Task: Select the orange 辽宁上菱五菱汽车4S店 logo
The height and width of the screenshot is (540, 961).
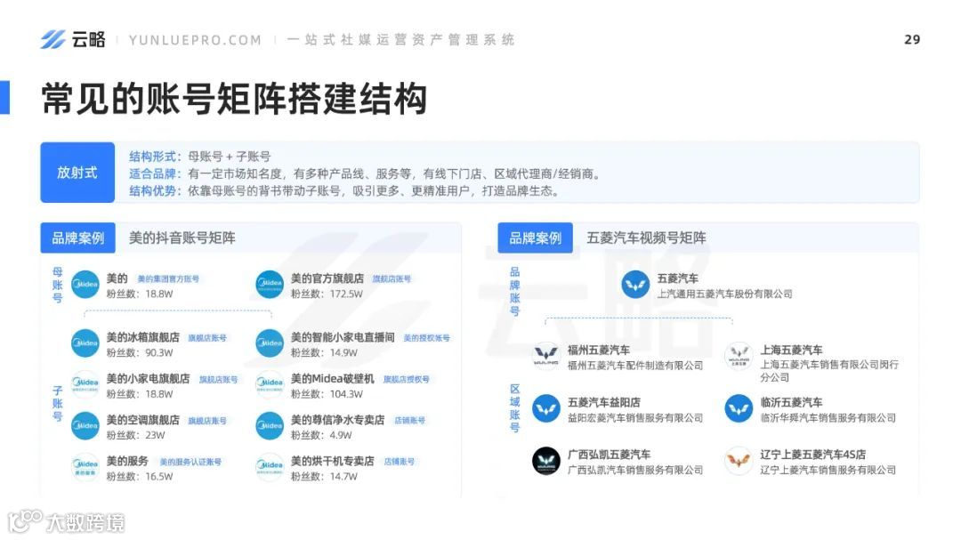Action: (739, 460)
